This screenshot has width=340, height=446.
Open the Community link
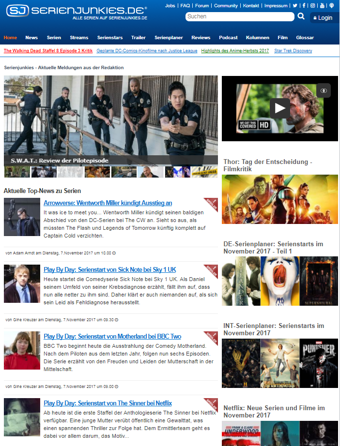(226, 6)
